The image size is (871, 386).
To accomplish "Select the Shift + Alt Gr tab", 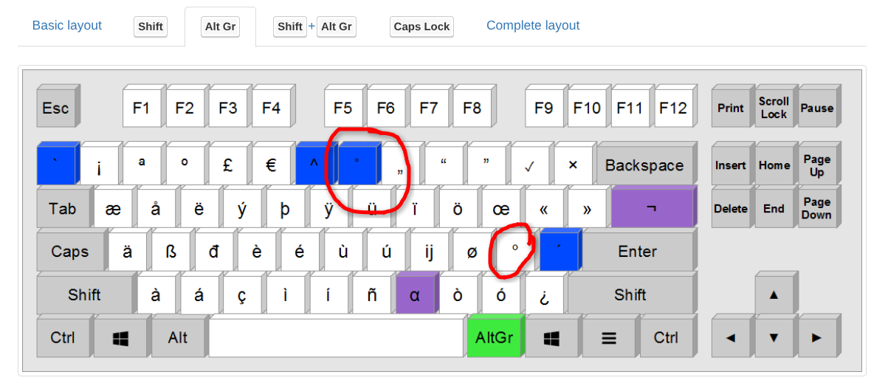I will pyautogui.click(x=314, y=27).
